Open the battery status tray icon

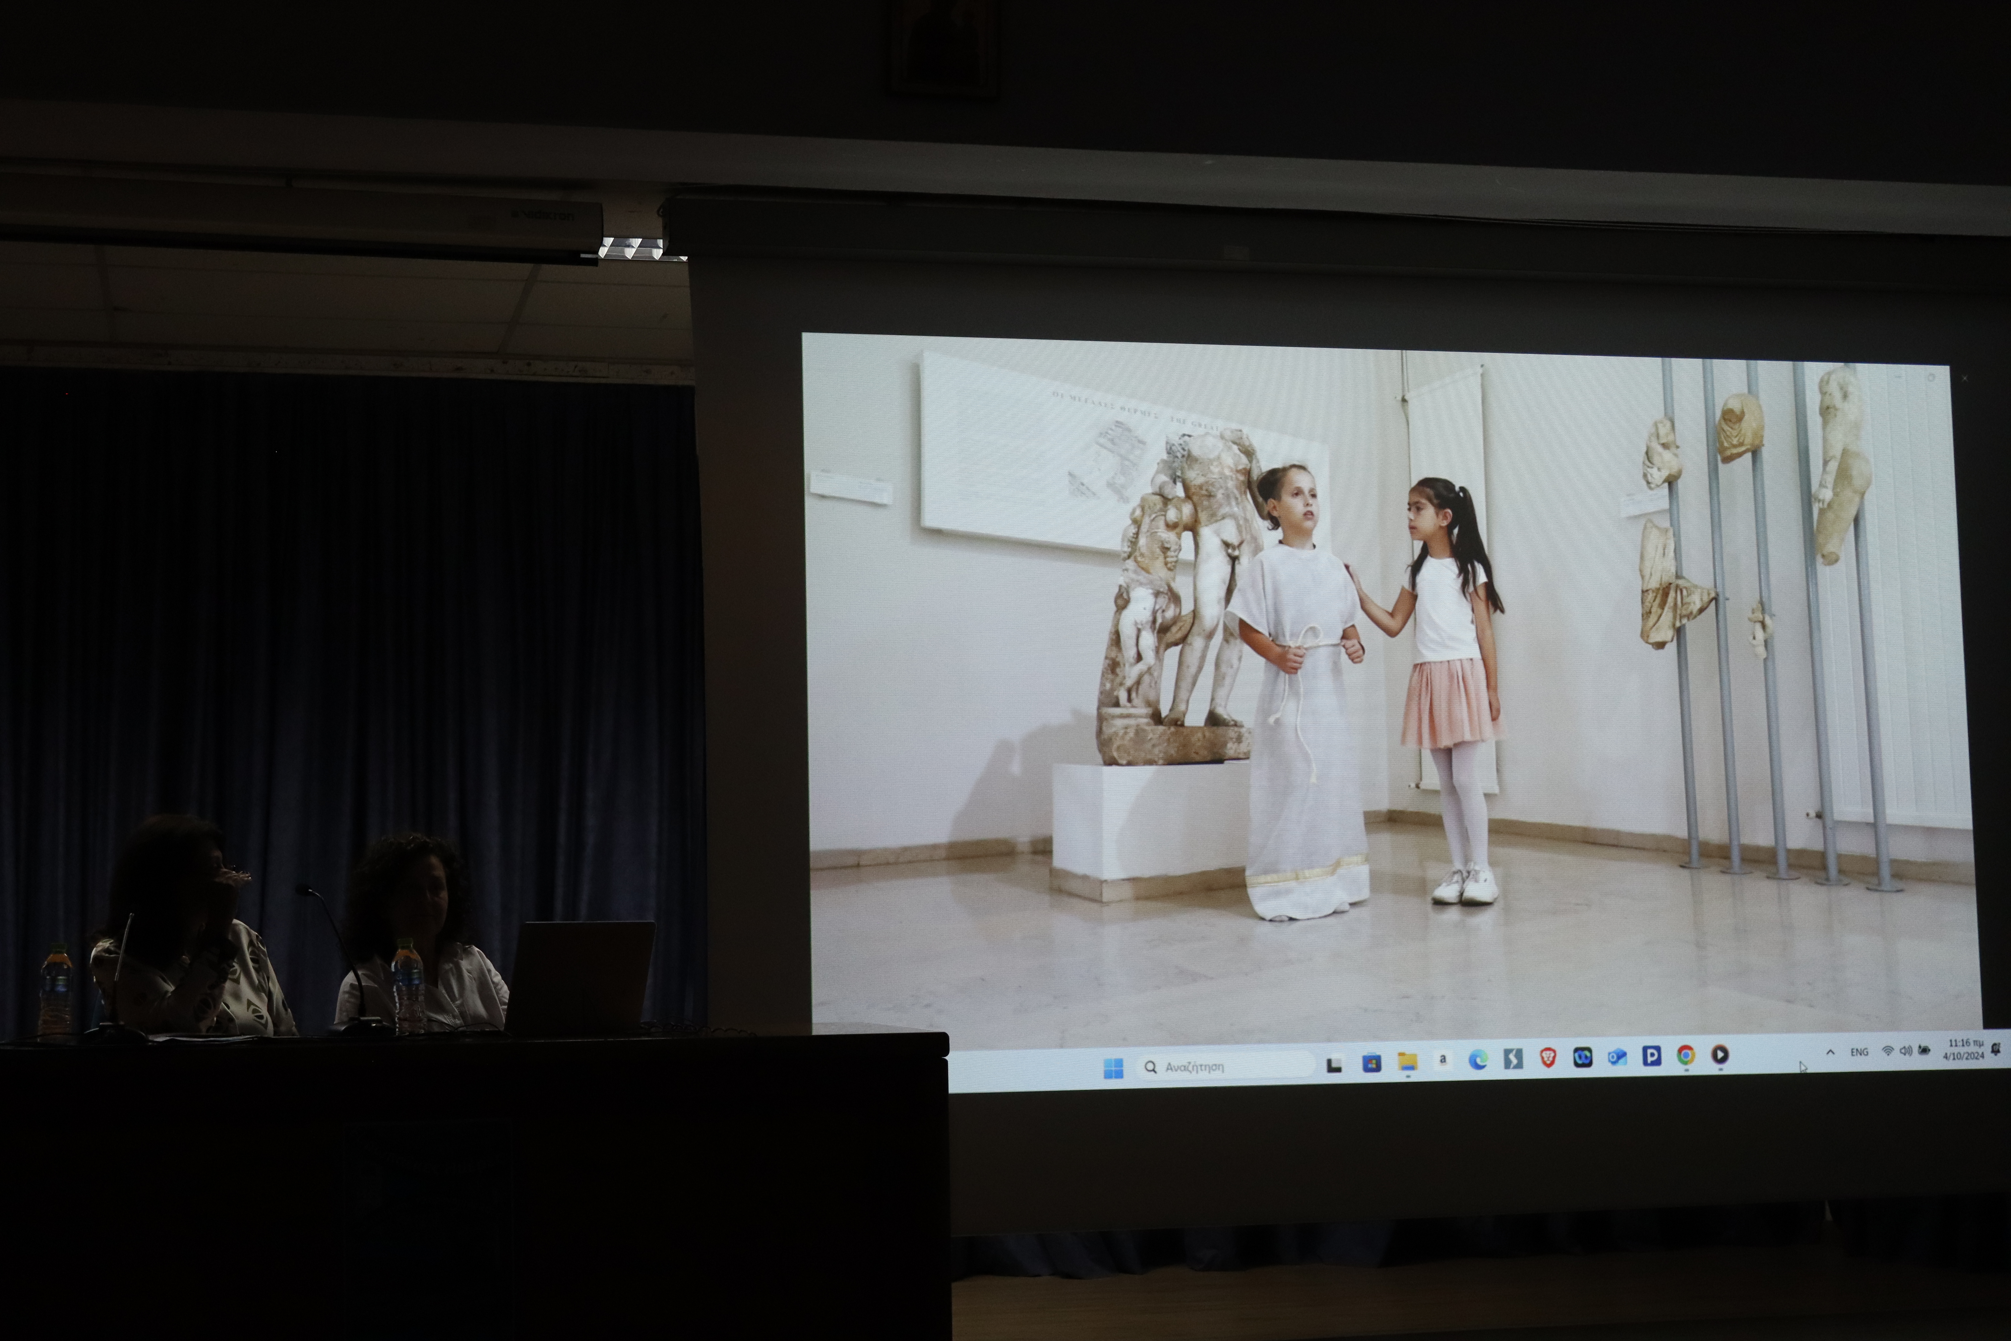pos(1924,1050)
